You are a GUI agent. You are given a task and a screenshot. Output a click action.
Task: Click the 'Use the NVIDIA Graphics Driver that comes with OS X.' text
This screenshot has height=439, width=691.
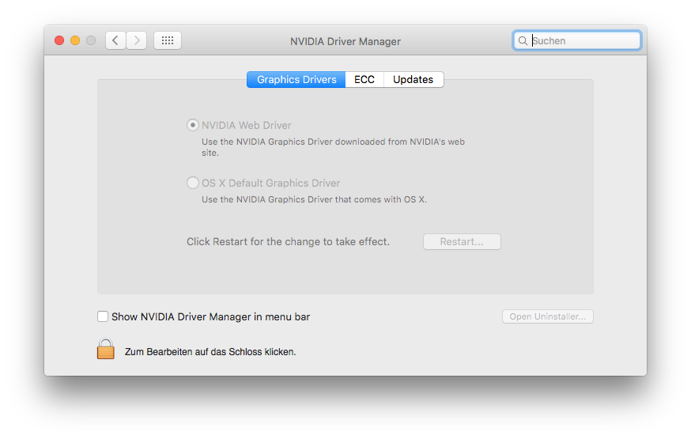coord(314,199)
